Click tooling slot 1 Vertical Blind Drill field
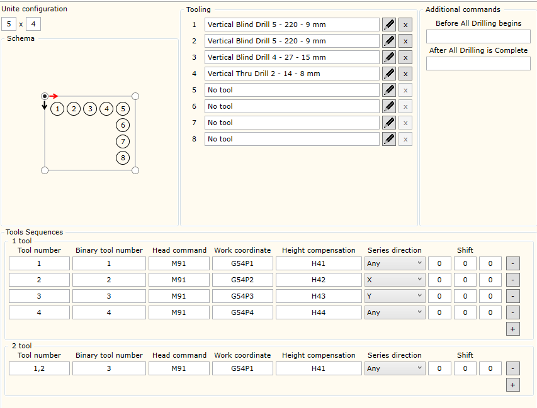This screenshot has height=408, width=537. point(291,25)
